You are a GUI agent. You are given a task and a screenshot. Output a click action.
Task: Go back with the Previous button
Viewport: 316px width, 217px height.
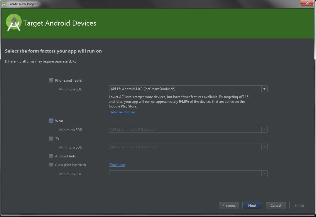tap(229, 206)
